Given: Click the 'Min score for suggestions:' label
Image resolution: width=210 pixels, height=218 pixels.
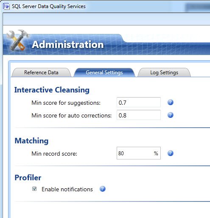Looking at the screenshot, I should (x=66, y=103).
